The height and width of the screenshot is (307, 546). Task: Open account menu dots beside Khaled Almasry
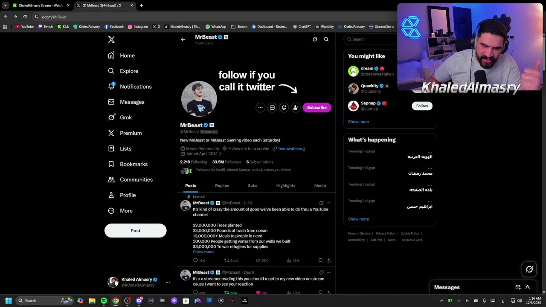[168, 282]
